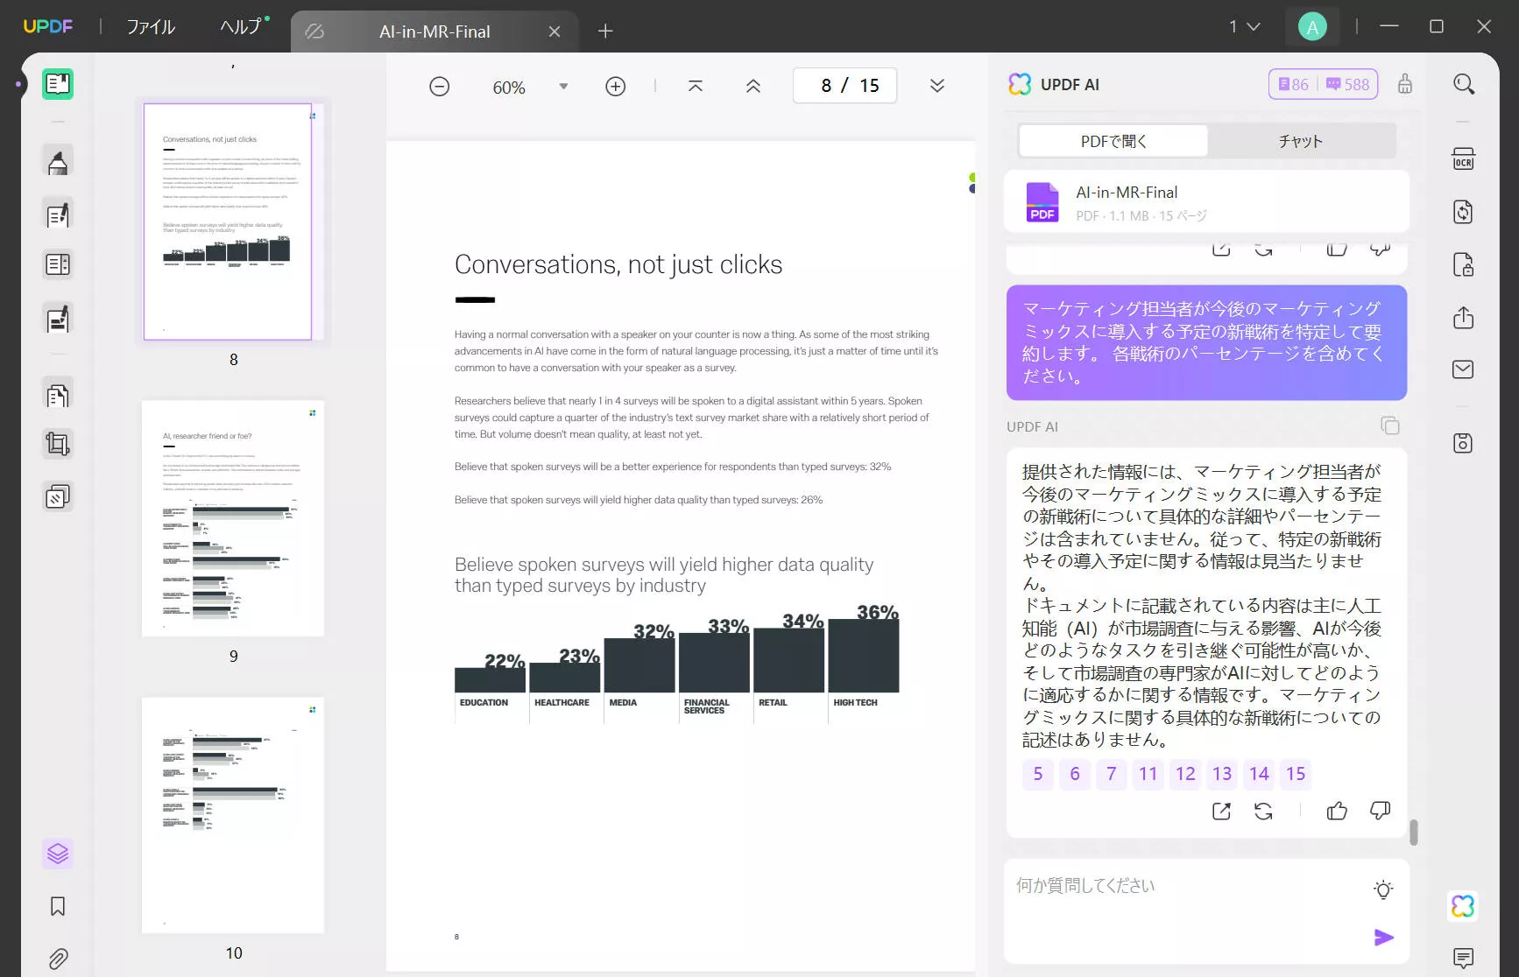Jump to cited page 11
This screenshot has width=1519, height=977.
(x=1148, y=774)
